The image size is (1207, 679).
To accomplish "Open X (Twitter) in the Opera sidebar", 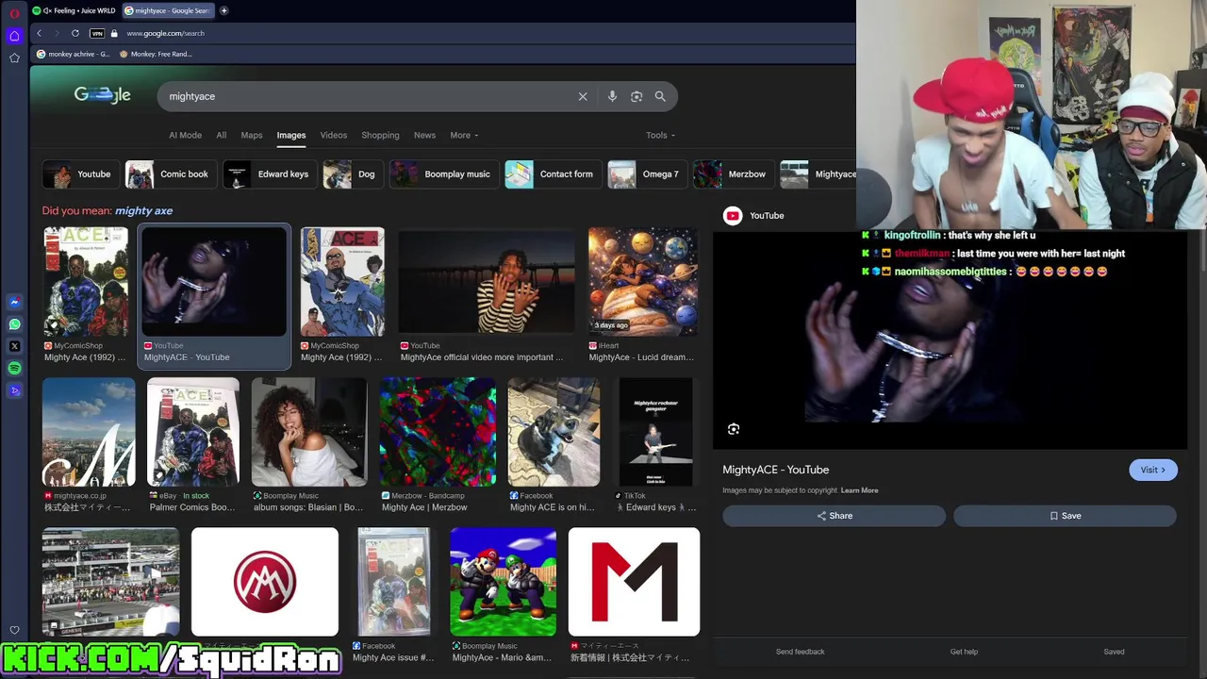I will tap(14, 346).
